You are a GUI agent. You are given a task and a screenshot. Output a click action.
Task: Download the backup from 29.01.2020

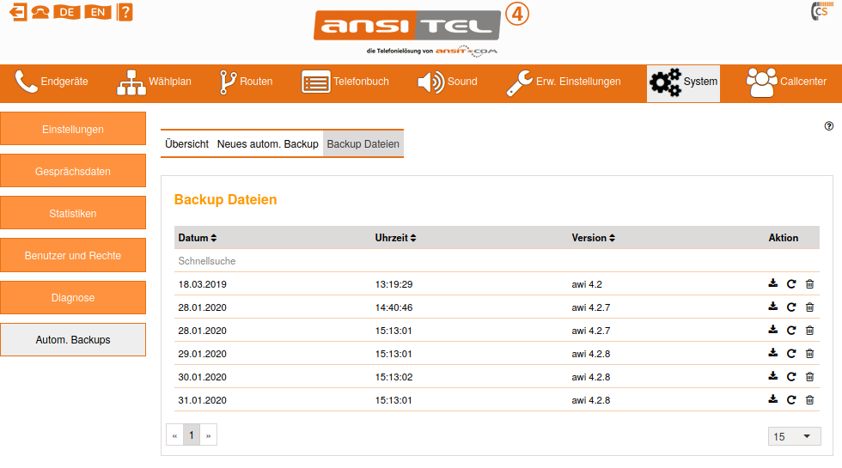772,354
